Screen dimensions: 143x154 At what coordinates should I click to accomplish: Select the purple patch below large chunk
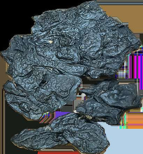(62, 114)
